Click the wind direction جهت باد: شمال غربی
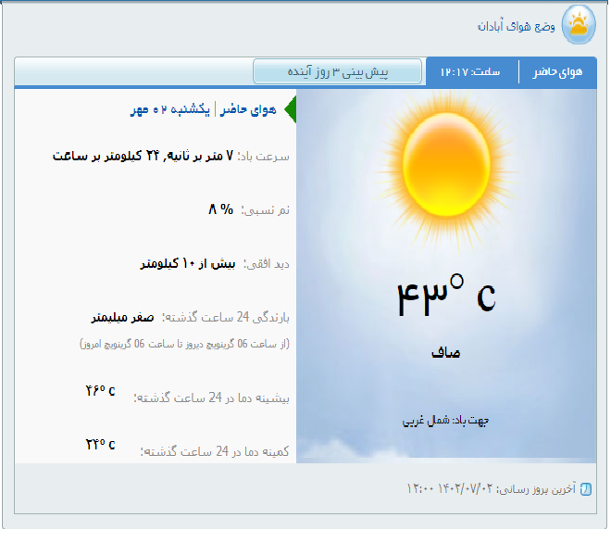This screenshot has height=543, width=611. point(445,420)
